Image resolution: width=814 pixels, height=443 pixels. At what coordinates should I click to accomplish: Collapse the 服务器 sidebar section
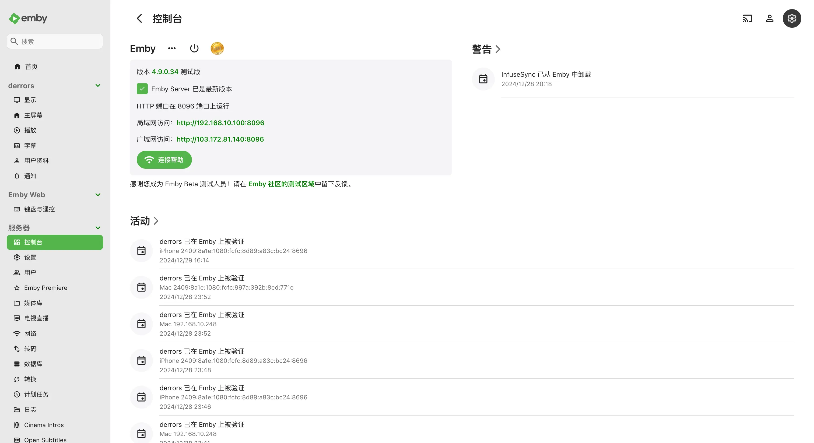[98, 228]
